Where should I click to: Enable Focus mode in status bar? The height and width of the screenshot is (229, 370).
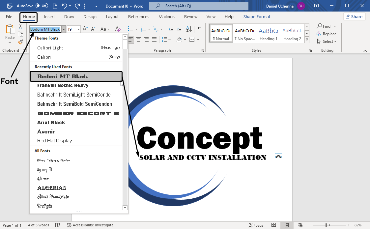tap(255, 225)
